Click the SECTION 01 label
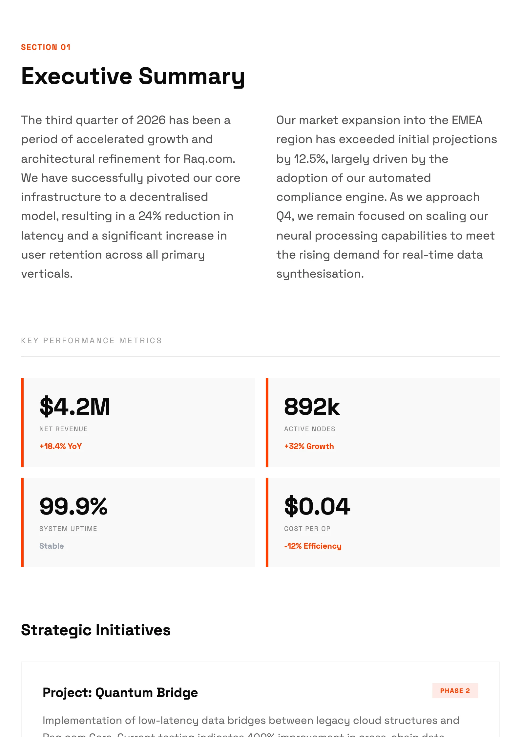The height and width of the screenshot is (737, 521). tap(46, 47)
